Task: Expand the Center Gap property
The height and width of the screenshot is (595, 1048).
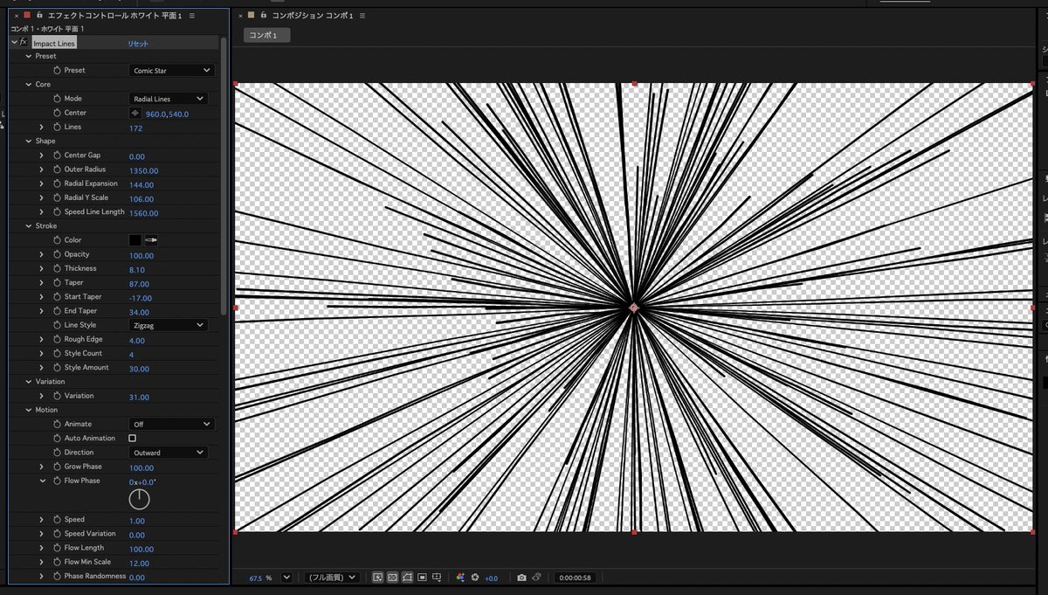Action: coord(41,156)
